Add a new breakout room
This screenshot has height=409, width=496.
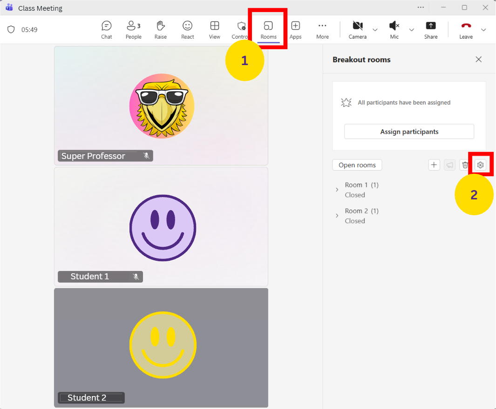point(434,165)
